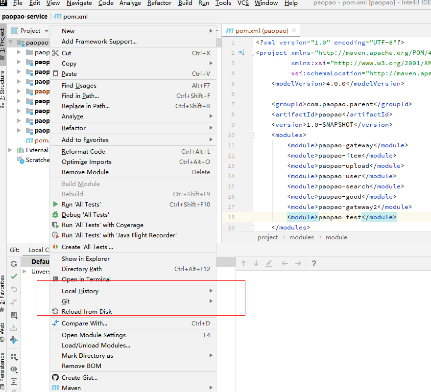Click the Cut scissors icon in context menu

pyautogui.click(x=55, y=53)
